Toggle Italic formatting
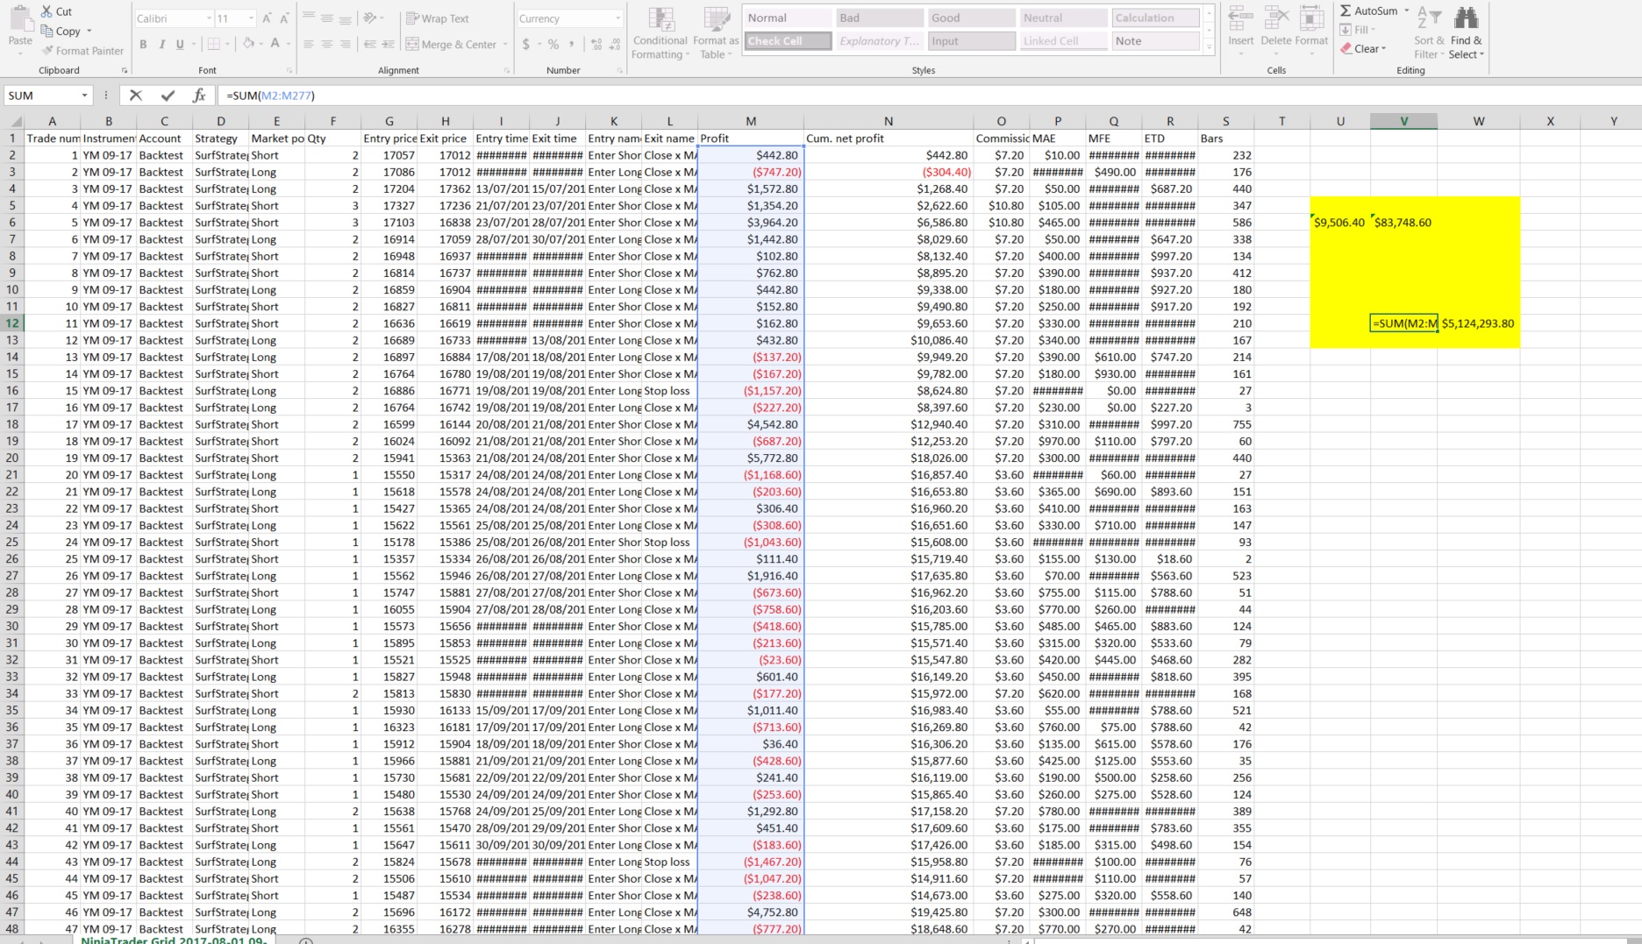The height and width of the screenshot is (944, 1642). tap(161, 44)
